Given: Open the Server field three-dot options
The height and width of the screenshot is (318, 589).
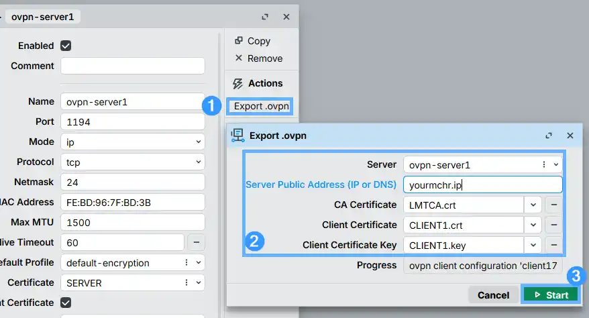Looking at the screenshot, I should click(544, 164).
